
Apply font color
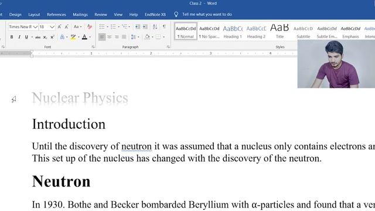pos(84,37)
